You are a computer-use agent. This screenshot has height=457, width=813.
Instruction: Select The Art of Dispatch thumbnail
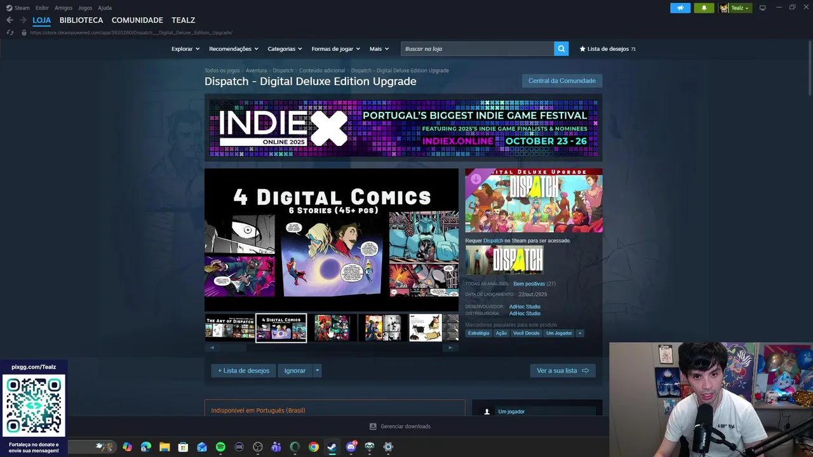click(230, 328)
